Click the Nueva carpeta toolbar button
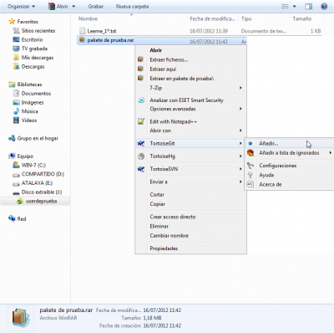The width and height of the screenshot is (334, 333). click(x=132, y=6)
